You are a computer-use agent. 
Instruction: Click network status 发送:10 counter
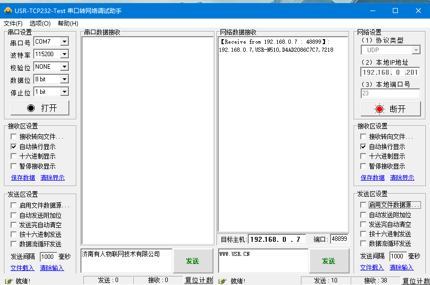click(x=326, y=280)
